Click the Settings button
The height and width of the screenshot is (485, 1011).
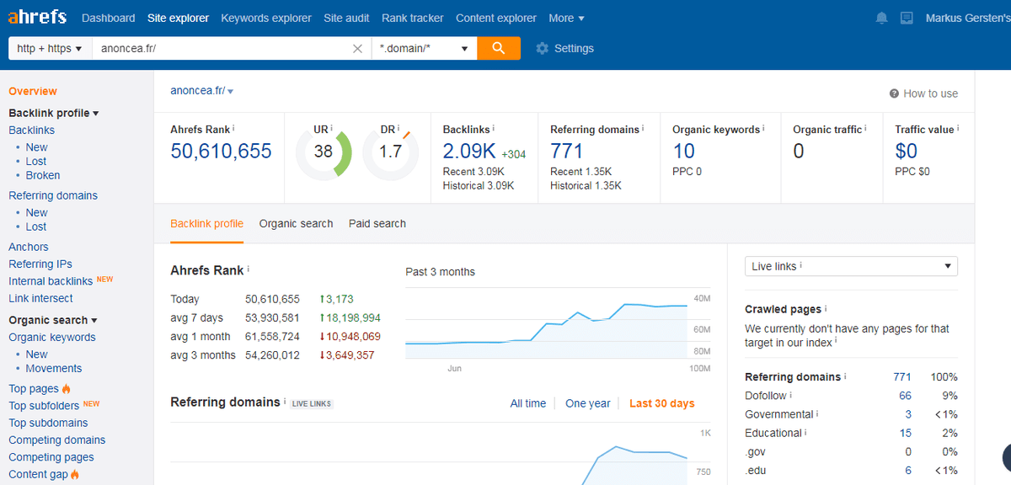(564, 49)
